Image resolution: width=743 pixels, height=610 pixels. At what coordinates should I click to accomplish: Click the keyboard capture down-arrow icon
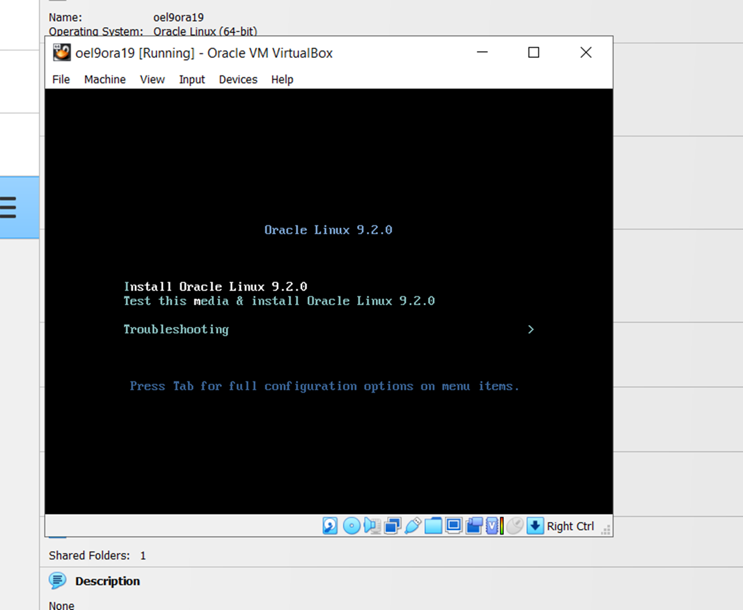pyautogui.click(x=535, y=526)
